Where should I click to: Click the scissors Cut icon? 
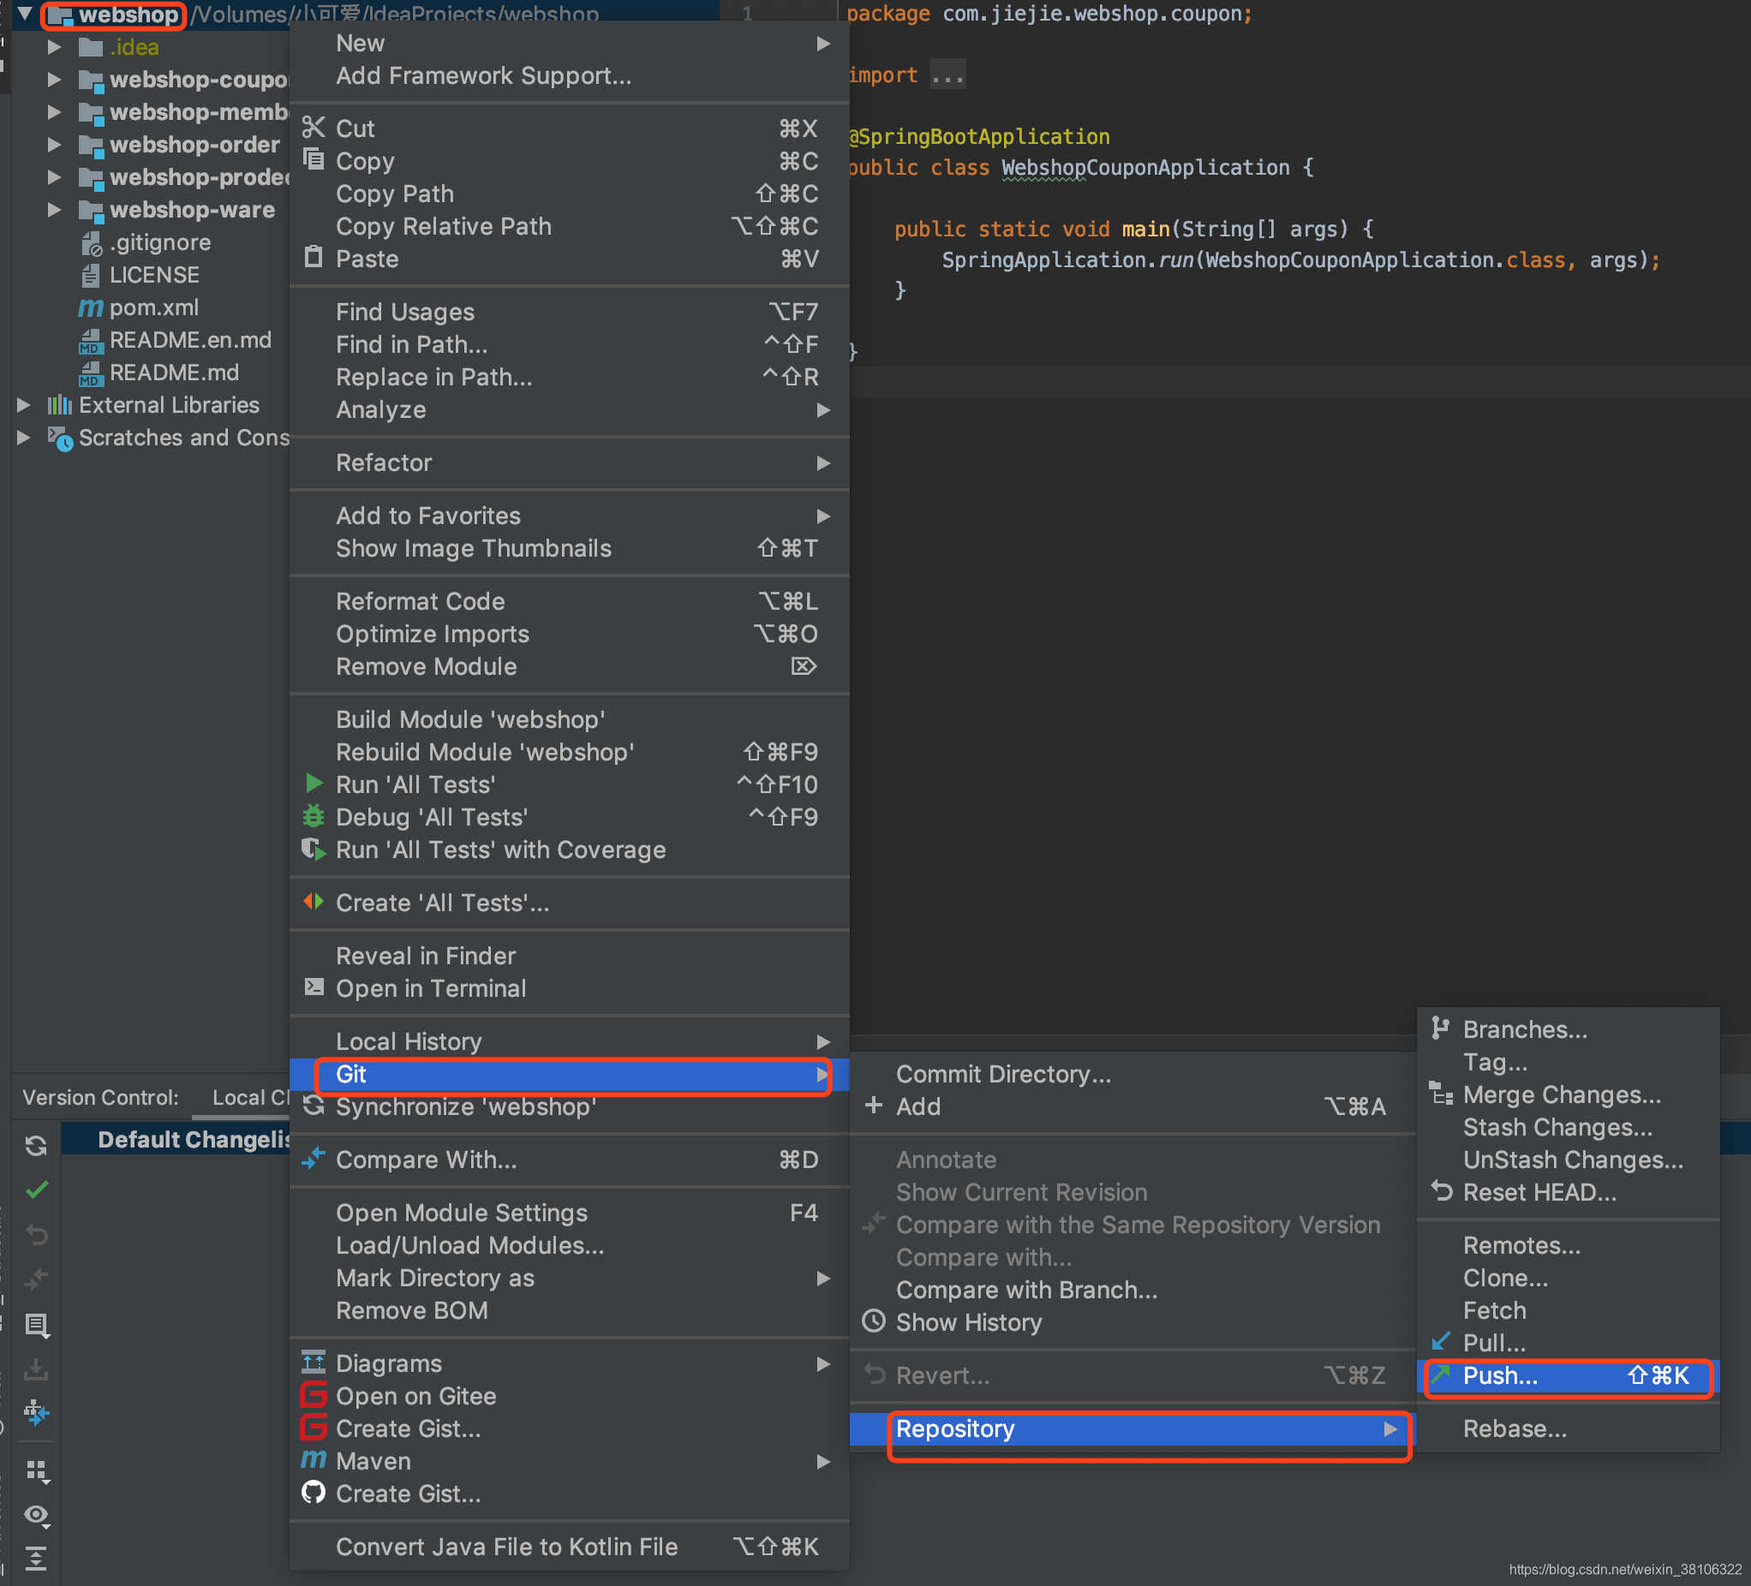[x=314, y=128]
